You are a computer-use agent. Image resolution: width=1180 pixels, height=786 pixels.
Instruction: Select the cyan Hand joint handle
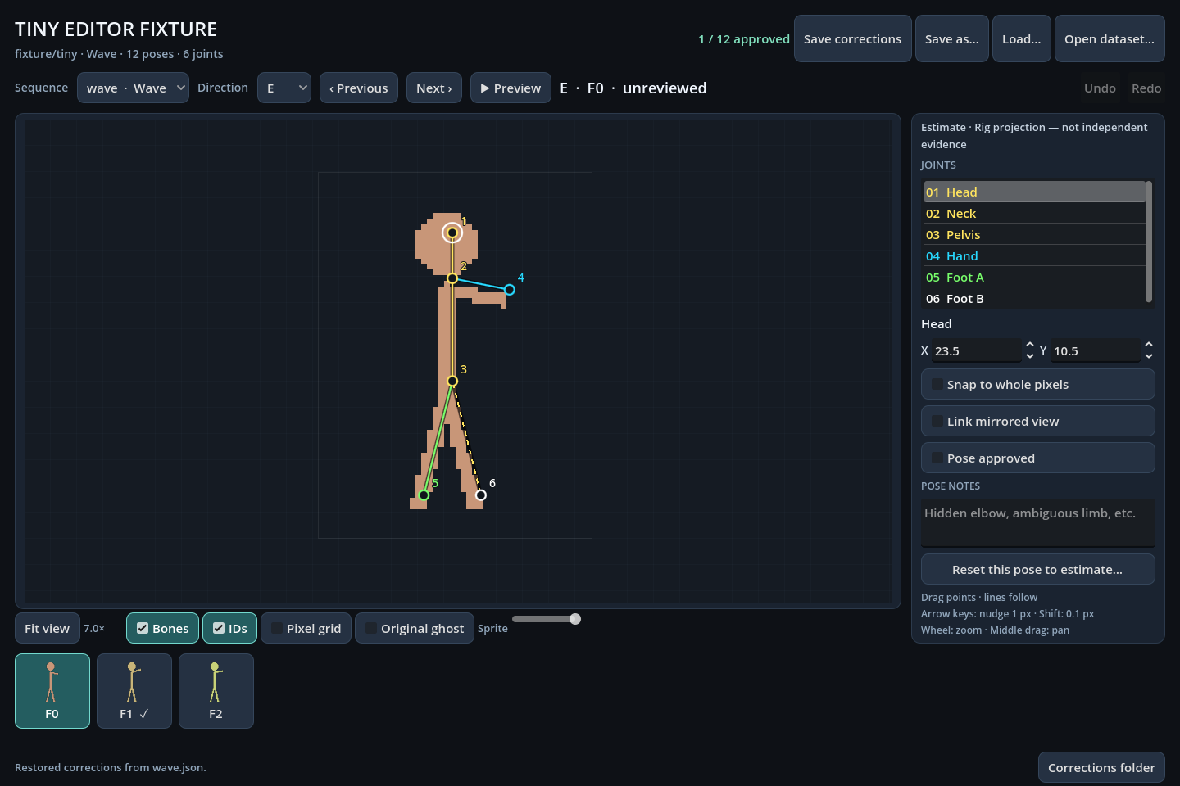tap(510, 290)
